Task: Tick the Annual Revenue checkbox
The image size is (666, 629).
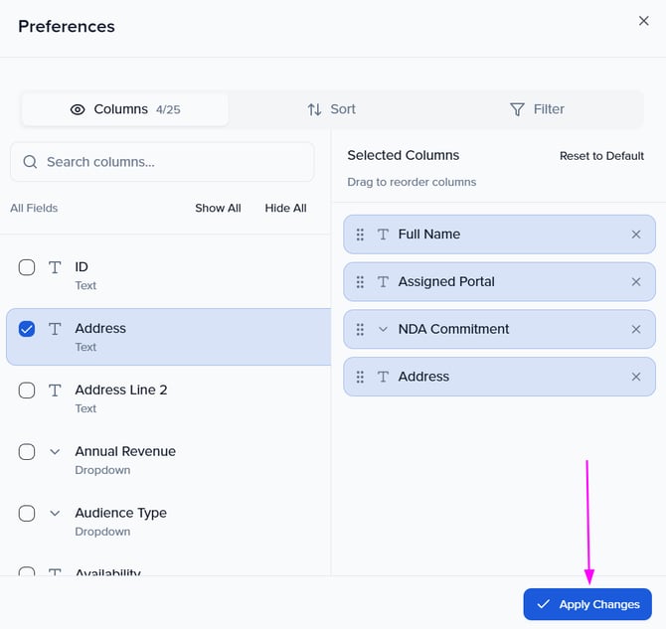Action: click(x=27, y=452)
